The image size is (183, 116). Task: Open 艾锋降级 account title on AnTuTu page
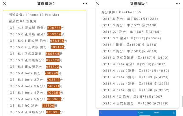coord(46,3)
